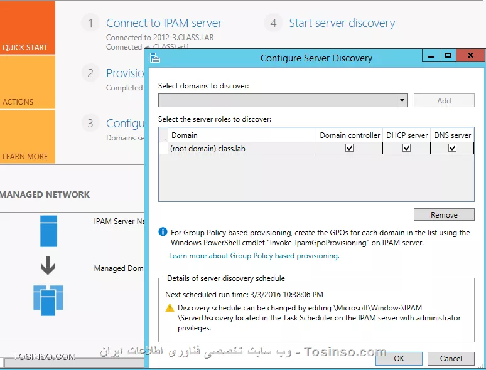Open the ACTIONS tile
The width and height of the screenshot is (486, 370).
tap(28, 82)
